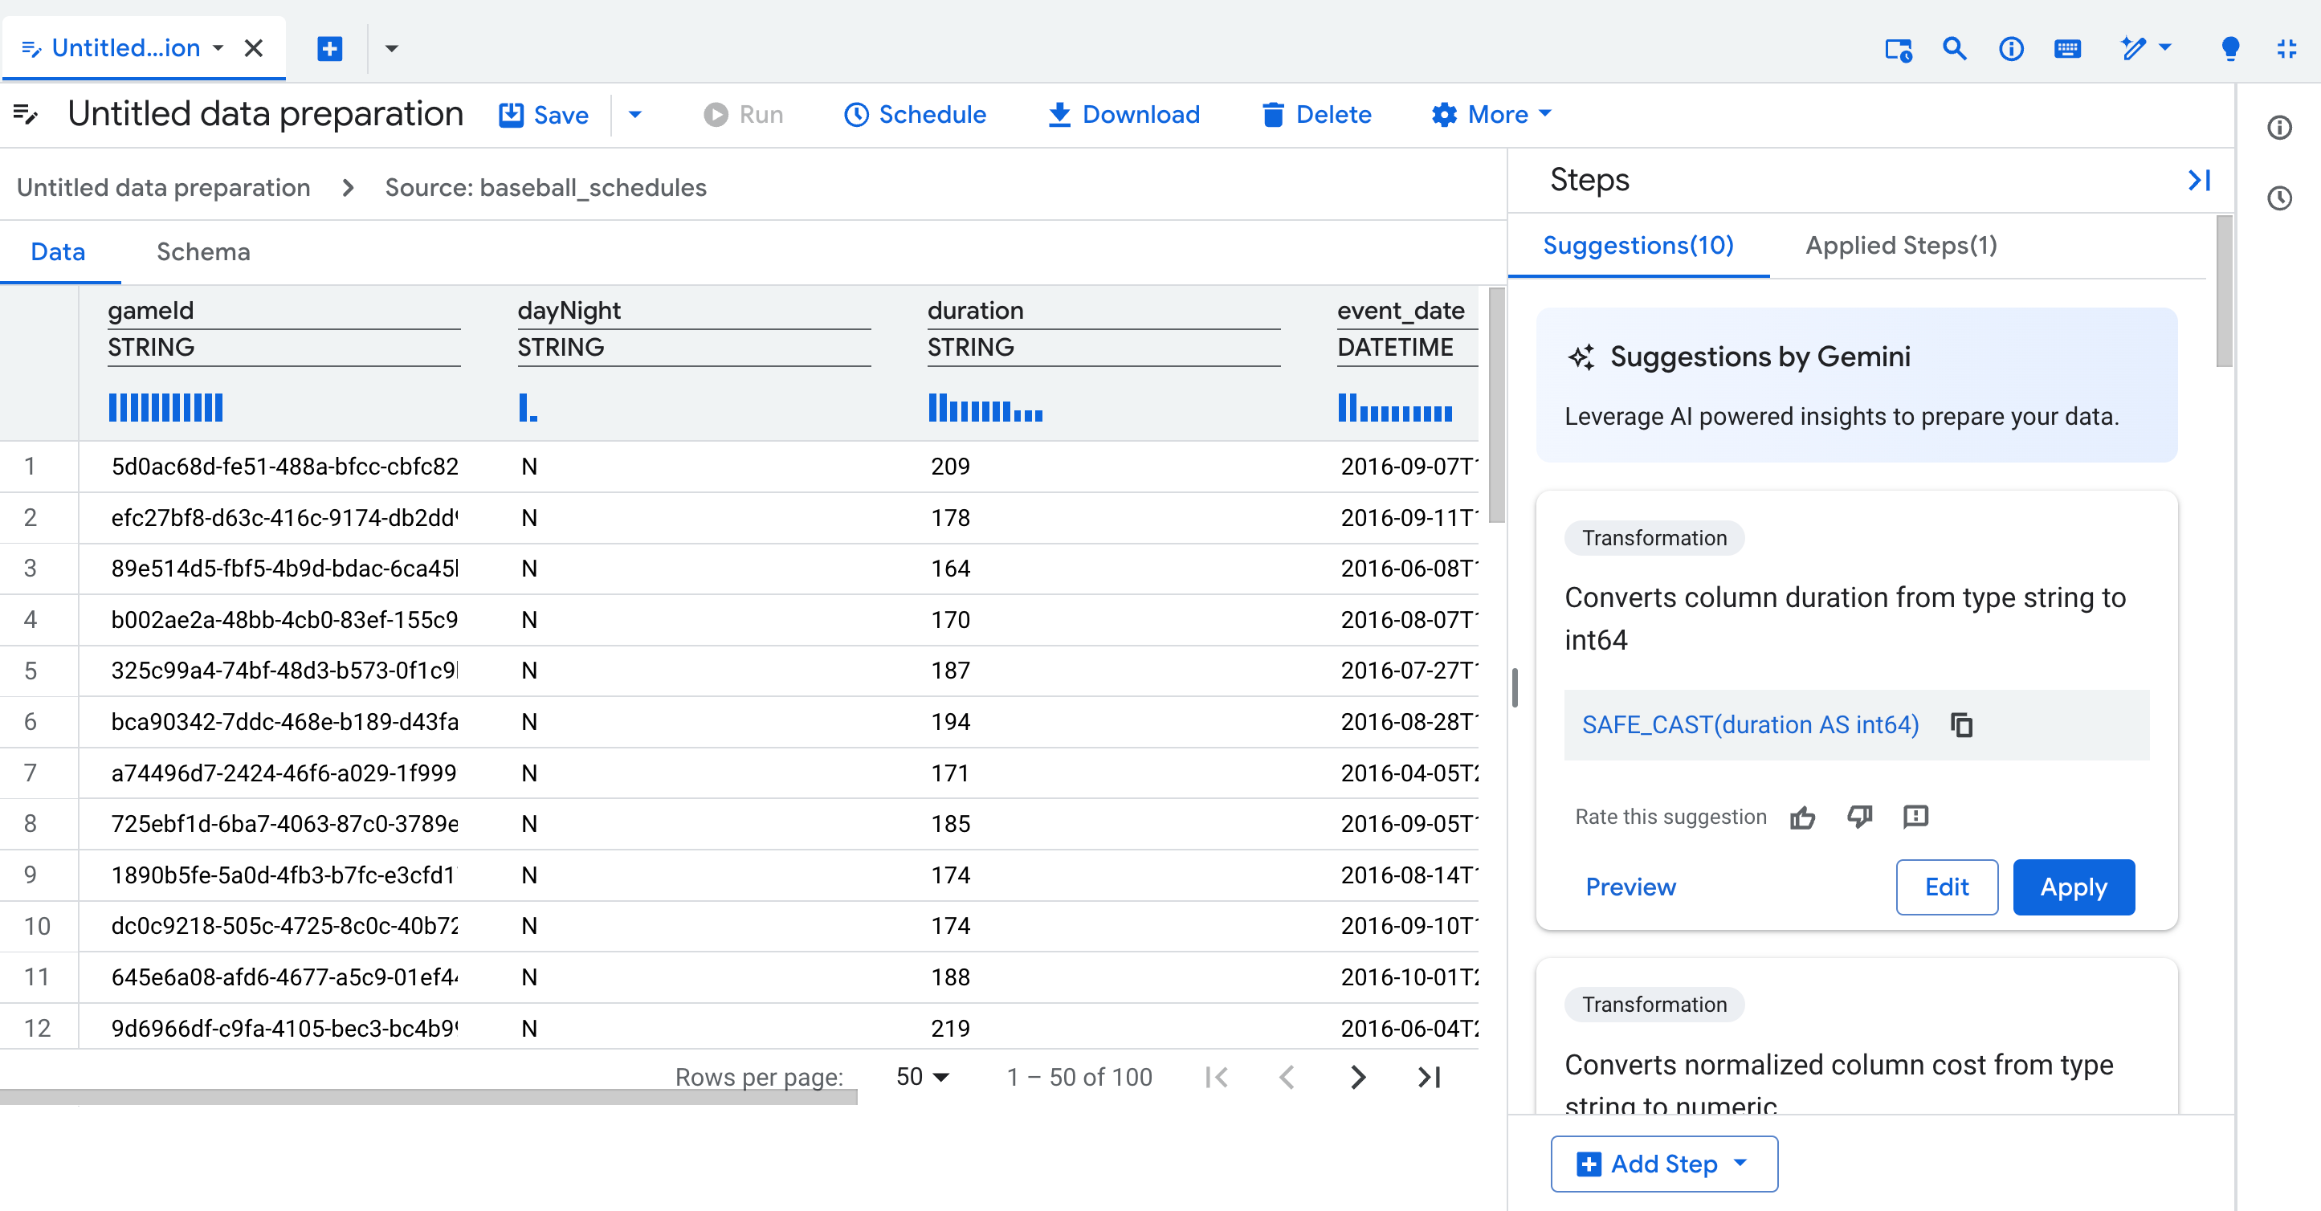Click the duration distribution histogram
2321x1211 pixels.
(x=985, y=407)
